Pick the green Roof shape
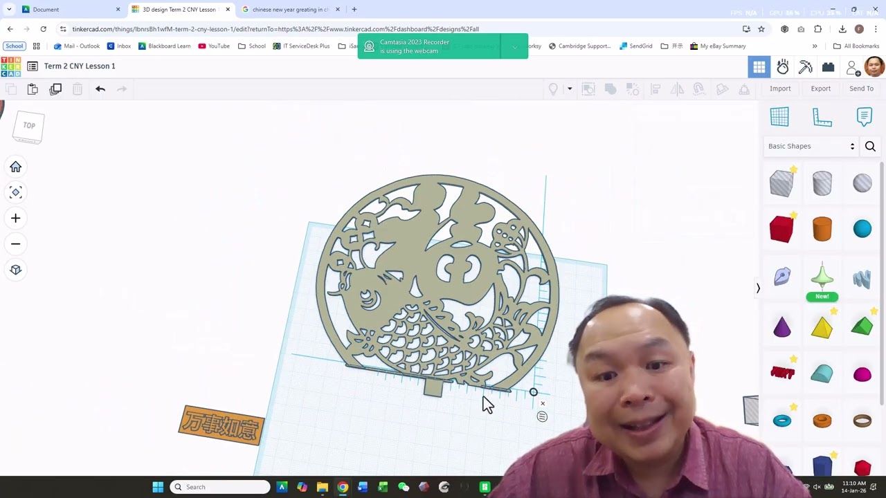 point(862,326)
